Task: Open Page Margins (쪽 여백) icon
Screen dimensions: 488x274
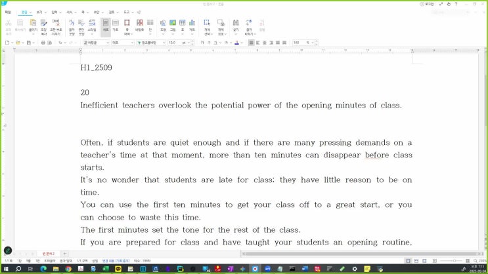Action: [127, 25]
